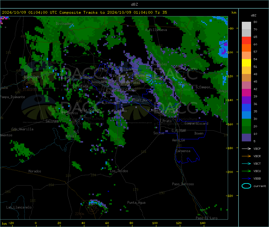The height and width of the screenshot is (227, 269).
Task: Click the S_Pintada map label
Action: pos(80,86)
